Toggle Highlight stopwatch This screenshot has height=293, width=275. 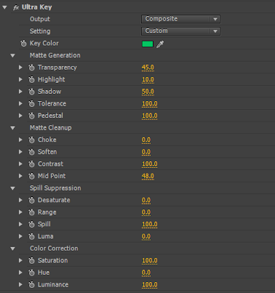(x=31, y=80)
